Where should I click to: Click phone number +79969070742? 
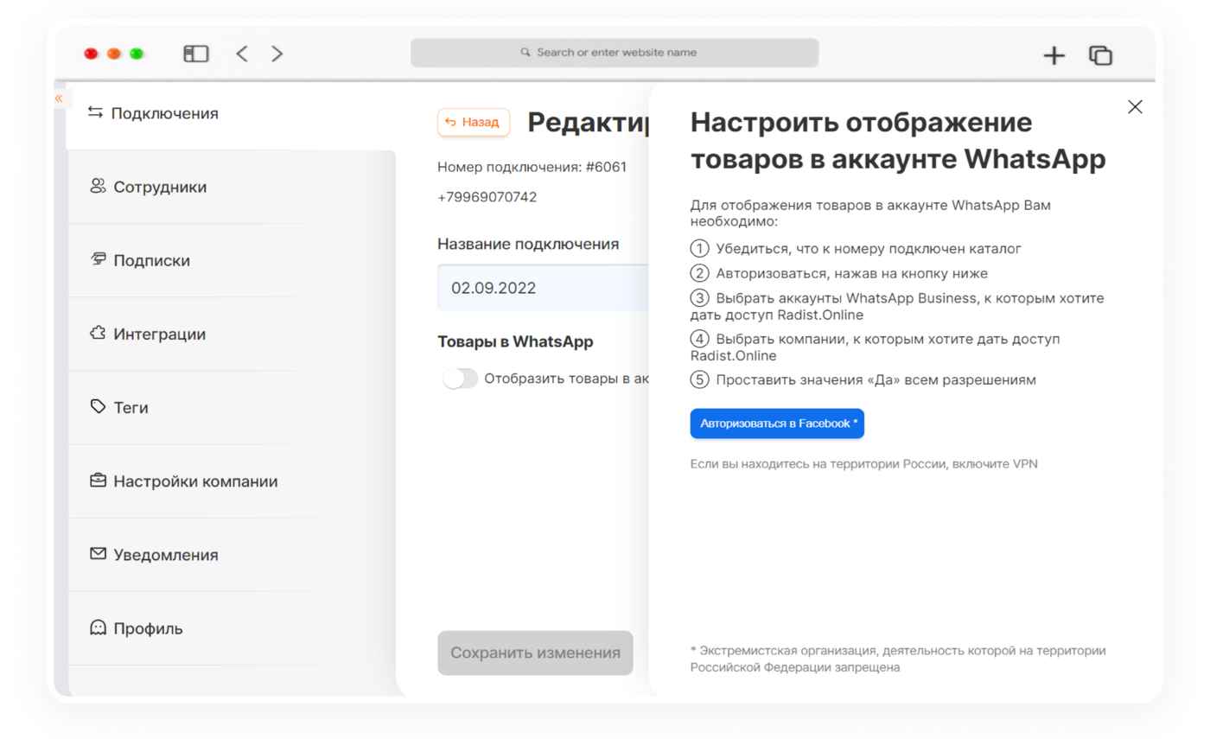click(x=487, y=197)
